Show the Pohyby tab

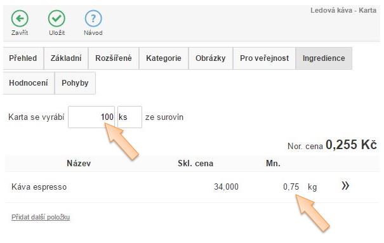click(75, 83)
